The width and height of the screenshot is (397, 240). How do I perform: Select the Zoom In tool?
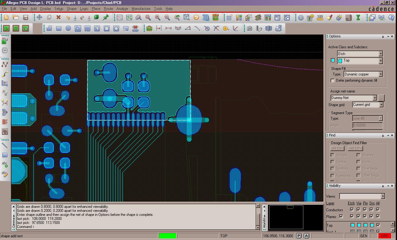pos(157,18)
